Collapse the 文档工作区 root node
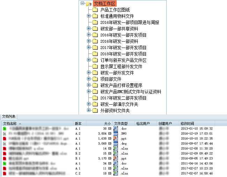227x177 pixels. click(x=82, y=4)
